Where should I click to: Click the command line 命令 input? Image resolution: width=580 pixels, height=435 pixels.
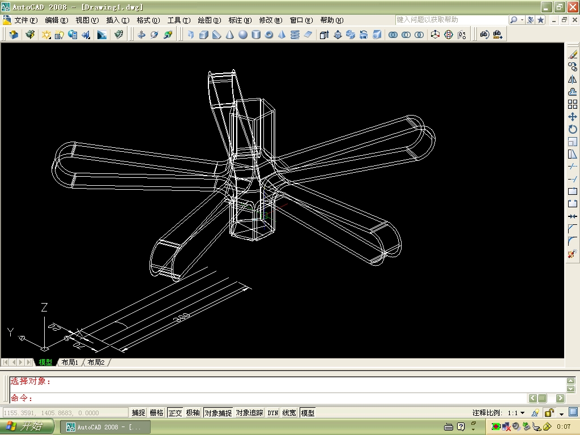(x=268, y=398)
